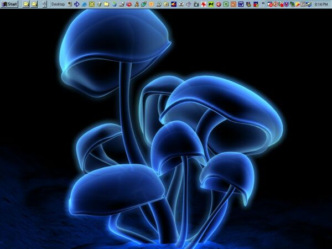
Task: Click the 8:14 PM system clock
Action: [x=321, y=4]
